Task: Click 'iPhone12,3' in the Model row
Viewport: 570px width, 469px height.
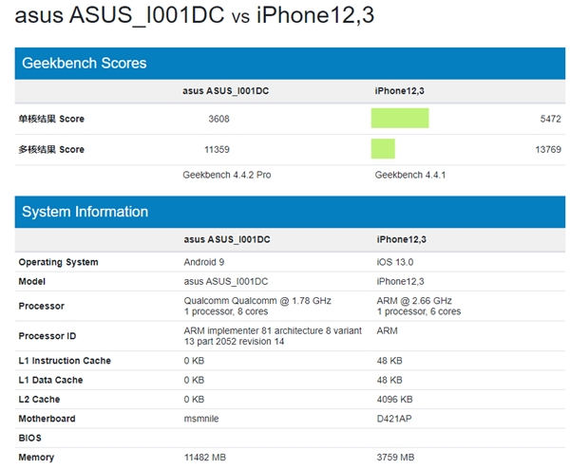Action: click(x=400, y=282)
